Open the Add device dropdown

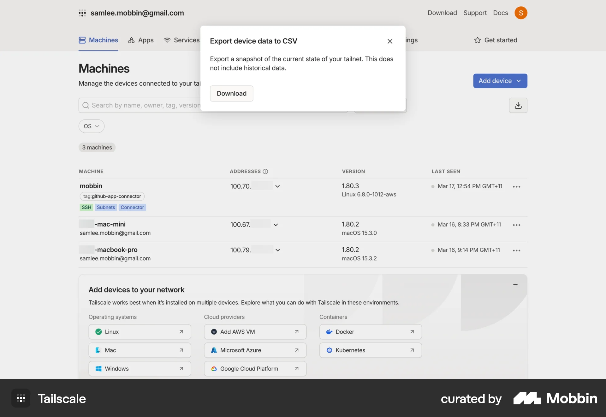click(500, 81)
